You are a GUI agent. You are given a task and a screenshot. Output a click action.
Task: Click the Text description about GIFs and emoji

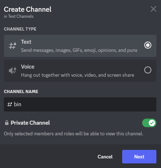pyautogui.click(x=79, y=50)
